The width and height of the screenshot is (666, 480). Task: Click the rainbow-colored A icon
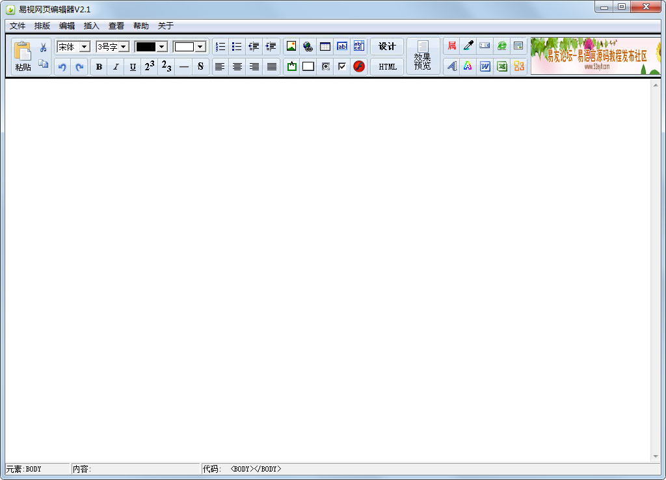[468, 66]
